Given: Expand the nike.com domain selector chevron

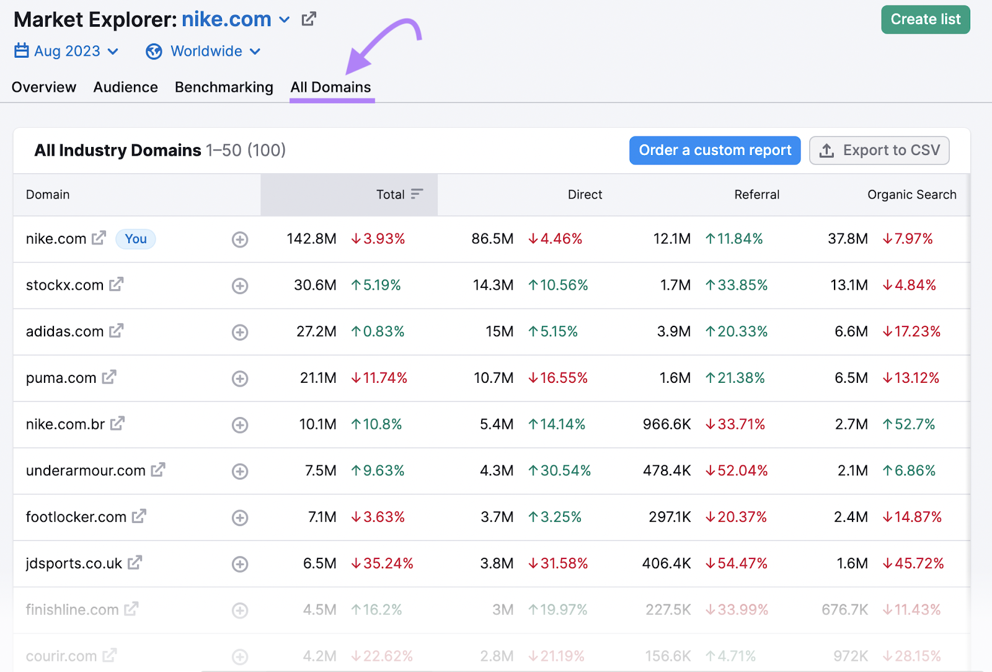Looking at the screenshot, I should click(284, 19).
